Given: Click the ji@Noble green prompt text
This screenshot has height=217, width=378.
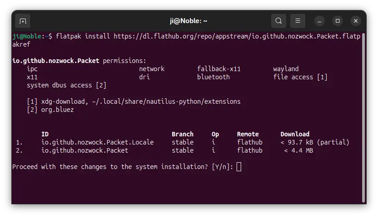Looking at the screenshot, I should click(27, 36).
